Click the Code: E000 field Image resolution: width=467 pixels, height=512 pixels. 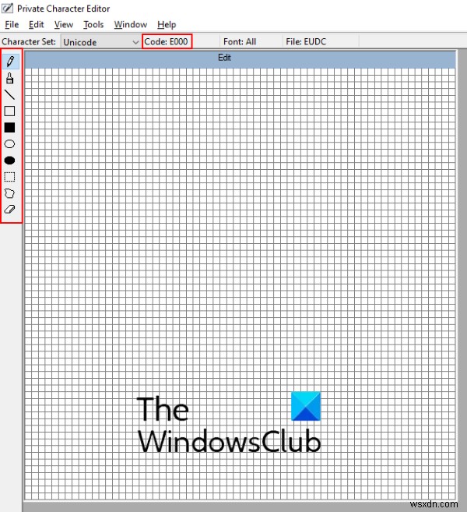click(x=167, y=41)
